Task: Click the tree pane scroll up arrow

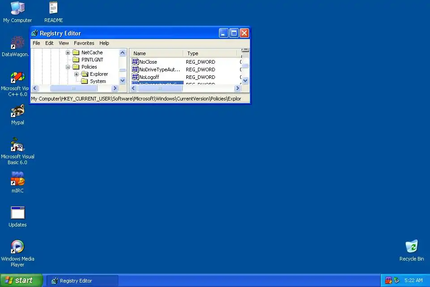Action: click(123, 52)
